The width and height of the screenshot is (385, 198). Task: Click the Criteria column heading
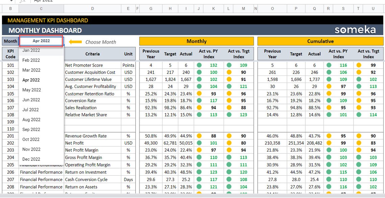tap(93, 54)
